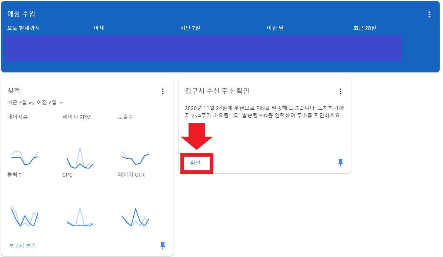The height and width of the screenshot is (257, 443).
Task: Open the 보고서 보기 link
Action: 22,246
